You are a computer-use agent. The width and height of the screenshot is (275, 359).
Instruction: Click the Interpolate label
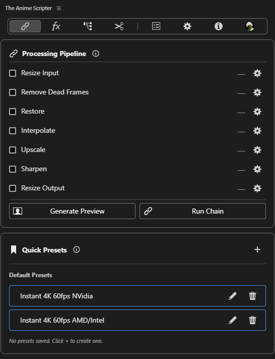(x=38, y=131)
